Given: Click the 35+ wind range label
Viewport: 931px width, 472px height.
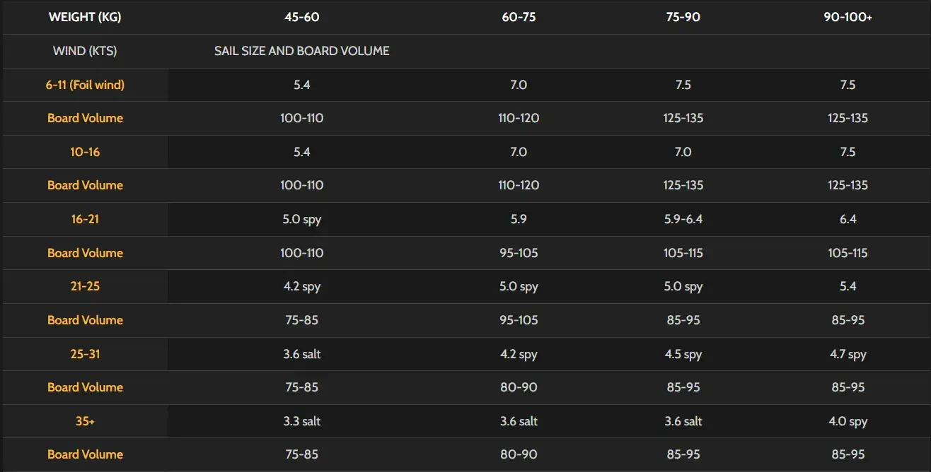Looking at the screenshot, I should [x=85, y=421].
